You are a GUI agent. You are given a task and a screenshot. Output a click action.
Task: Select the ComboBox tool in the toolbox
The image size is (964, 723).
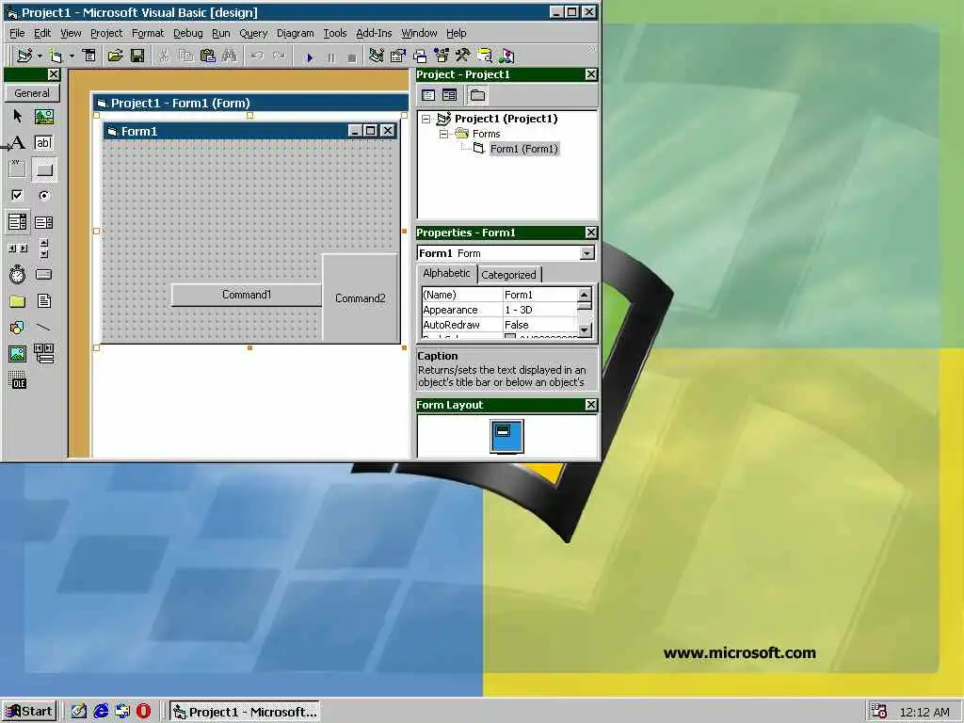tap(17, 222)
